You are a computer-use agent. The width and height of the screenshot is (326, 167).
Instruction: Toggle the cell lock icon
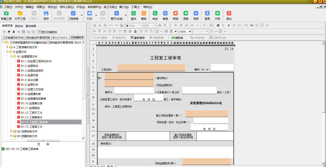click(x=135, y=31)
